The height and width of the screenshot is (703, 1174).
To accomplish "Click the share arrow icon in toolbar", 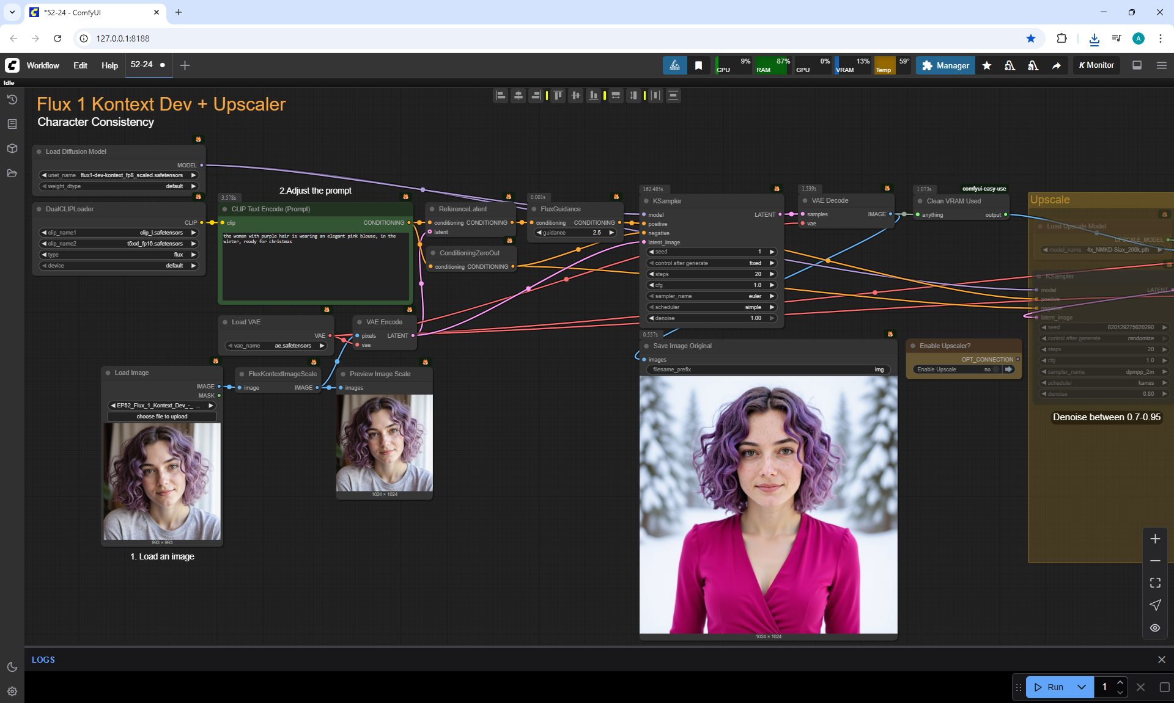I will point(1056,65).
